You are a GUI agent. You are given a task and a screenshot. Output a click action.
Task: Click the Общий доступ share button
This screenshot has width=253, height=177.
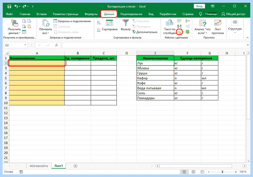point(233,14)
